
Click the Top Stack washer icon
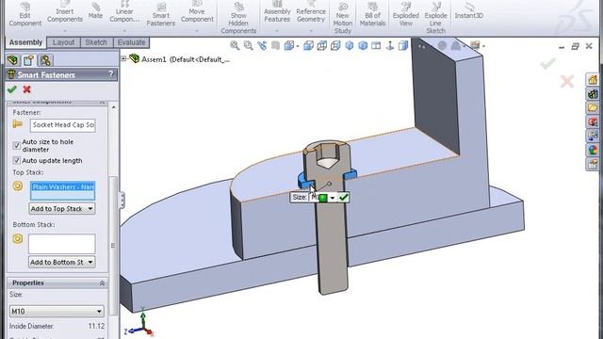coord(18,186)
